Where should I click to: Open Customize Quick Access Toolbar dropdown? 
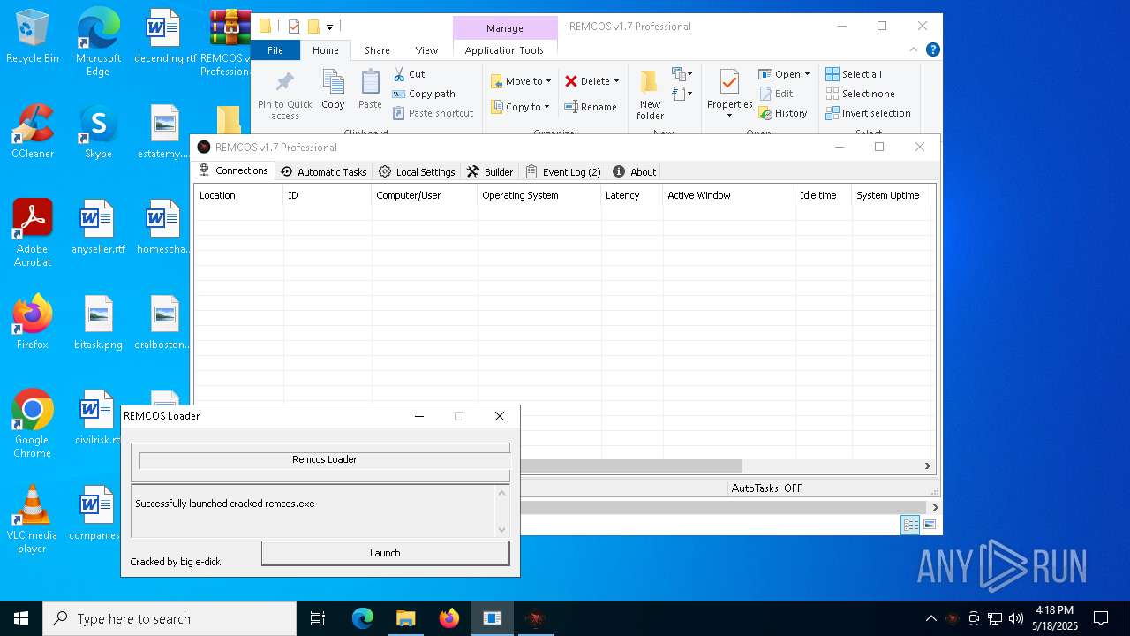[x=329, y=26]
